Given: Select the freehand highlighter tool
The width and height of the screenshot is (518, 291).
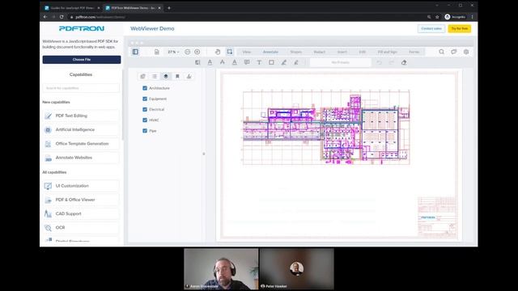Looking at the screenshot, I should (x=296, y=62).
